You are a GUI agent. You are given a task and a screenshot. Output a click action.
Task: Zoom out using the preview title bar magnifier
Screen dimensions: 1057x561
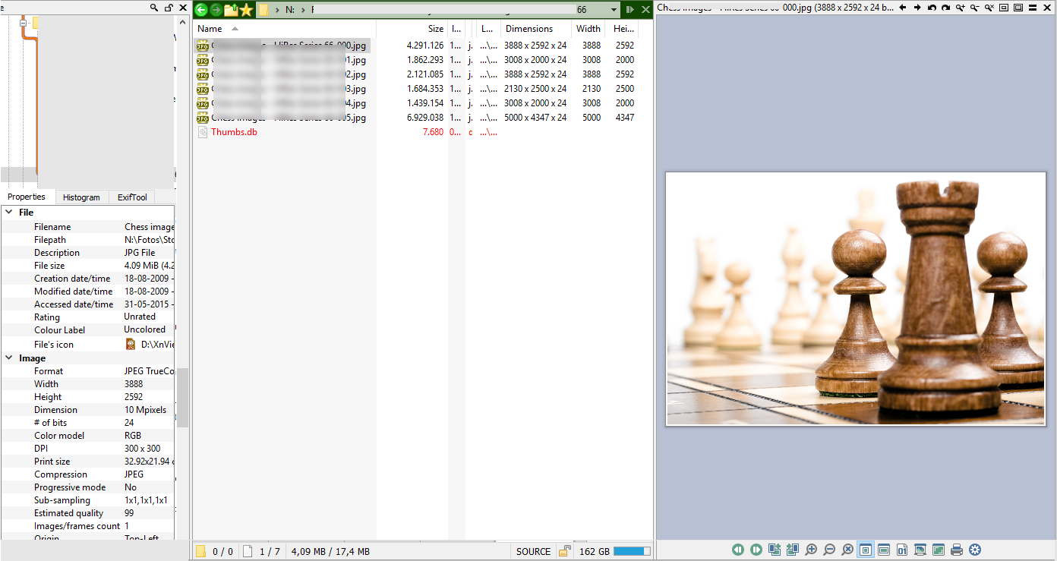pyautogui.click(x=975, y=8)
